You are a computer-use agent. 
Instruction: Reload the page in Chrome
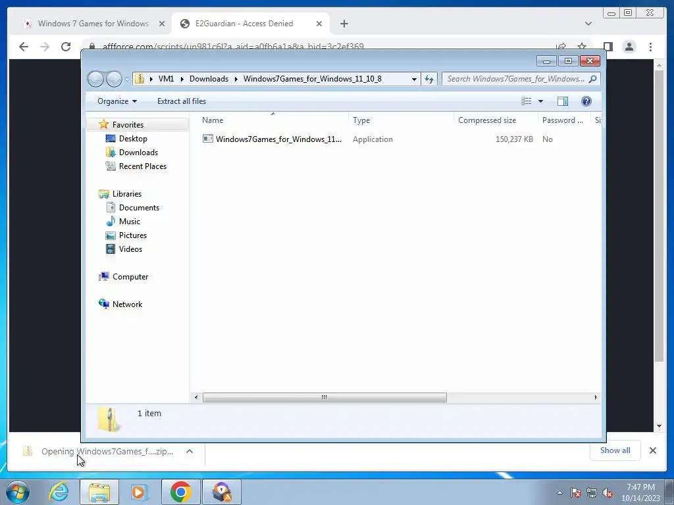[x=66, y=47]
